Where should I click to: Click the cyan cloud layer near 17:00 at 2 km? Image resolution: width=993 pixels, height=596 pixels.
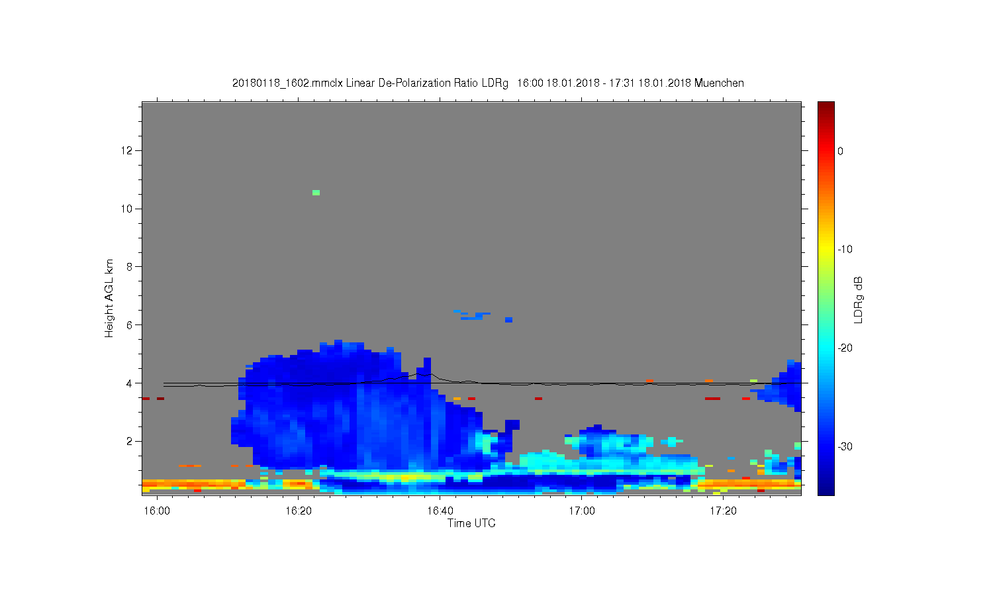click(x=622, y=442)
